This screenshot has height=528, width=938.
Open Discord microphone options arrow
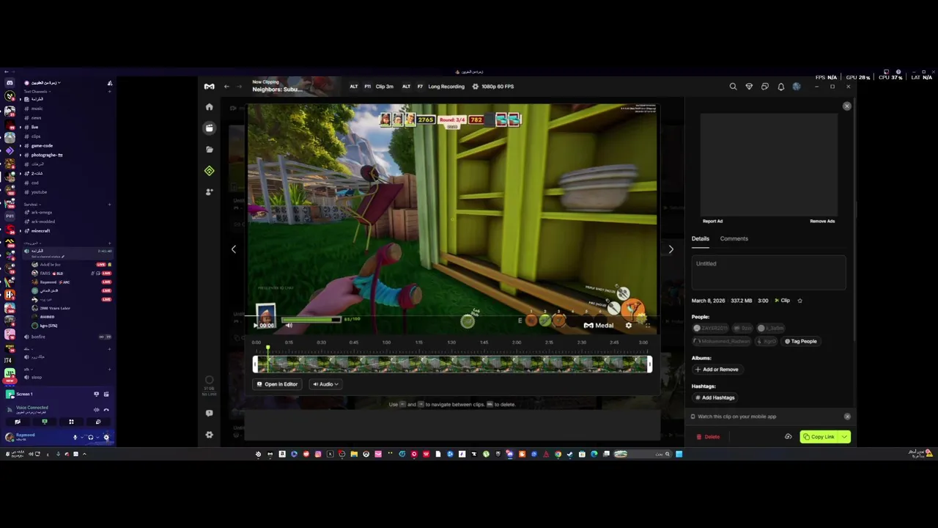click(x=82, y=437)
